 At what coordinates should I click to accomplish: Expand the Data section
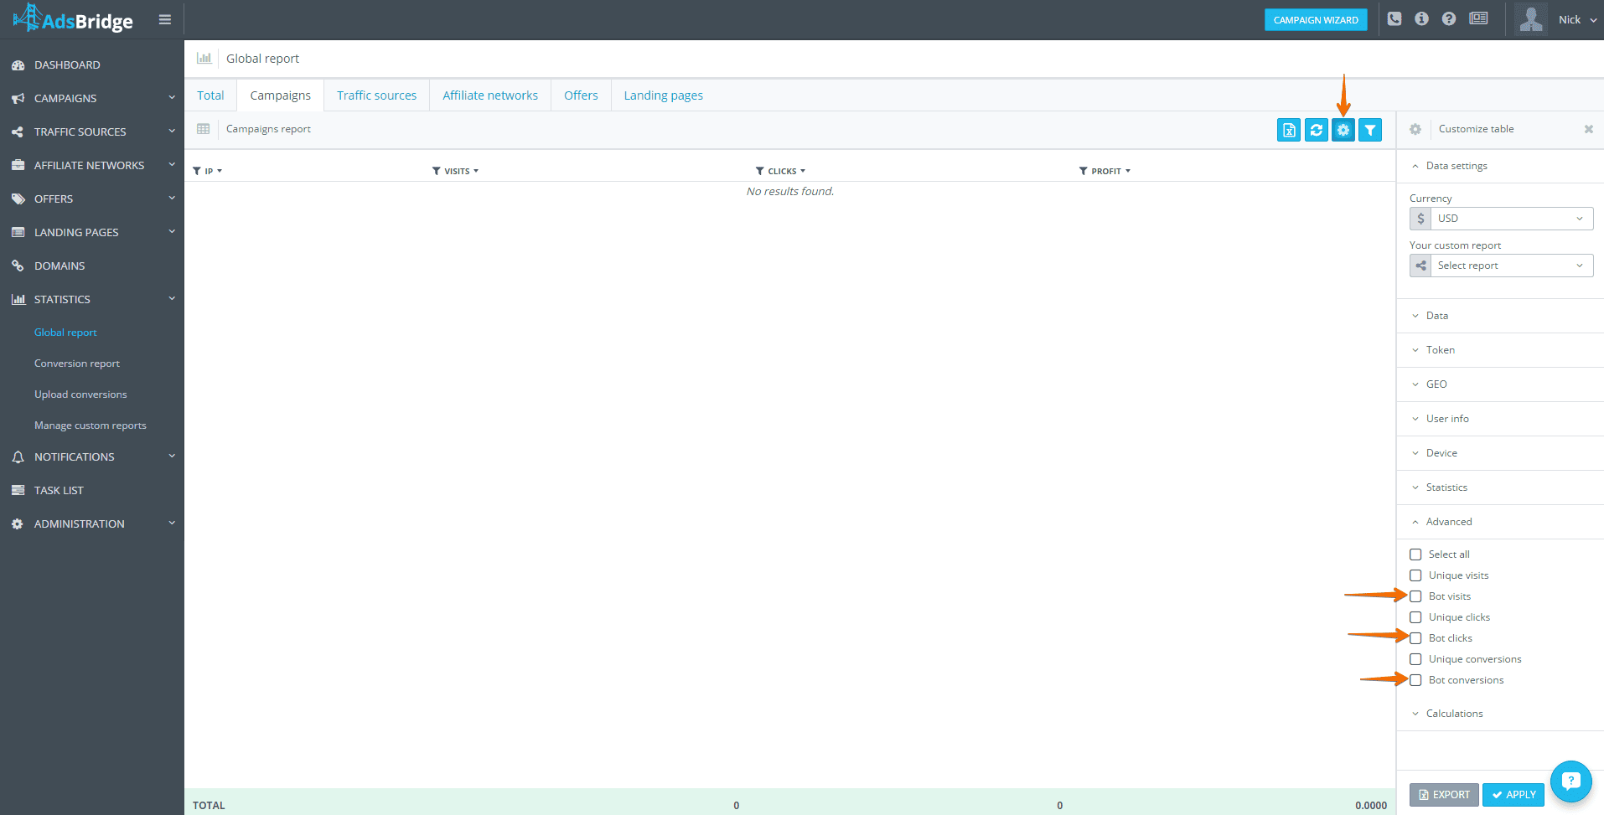point(1500,316)
